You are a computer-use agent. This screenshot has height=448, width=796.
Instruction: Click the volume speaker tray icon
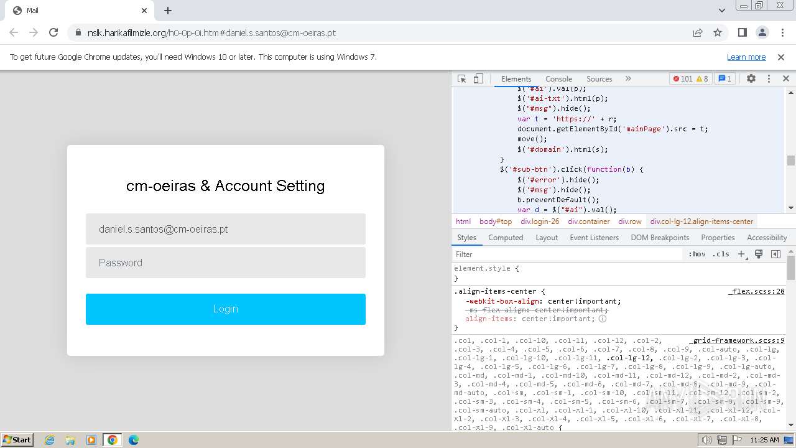tap(707, 440)
